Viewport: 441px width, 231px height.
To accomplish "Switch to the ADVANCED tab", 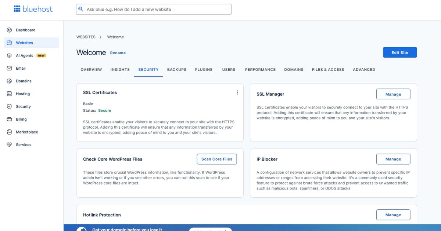I will click(364, 70).
